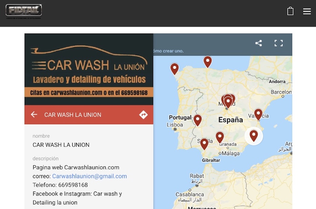Select the map pin near Sevilla
Viewport: 316px width, 209px height.
point(204,143)
